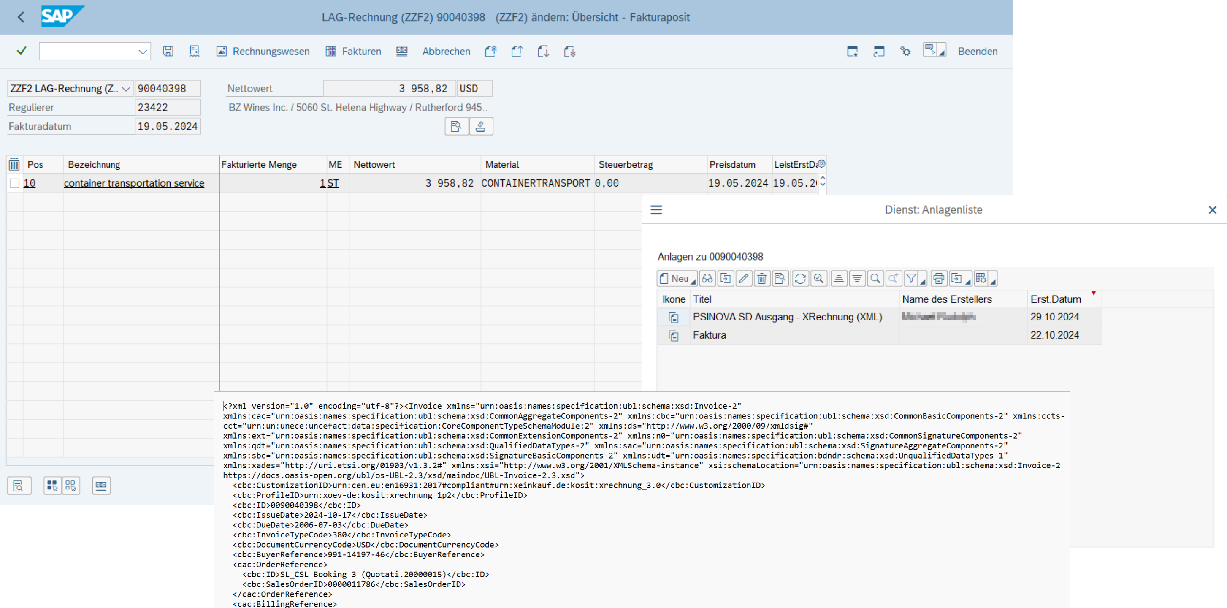Click the first page navigation icon
Screen dimensions: 1227x608
point(490,51)
